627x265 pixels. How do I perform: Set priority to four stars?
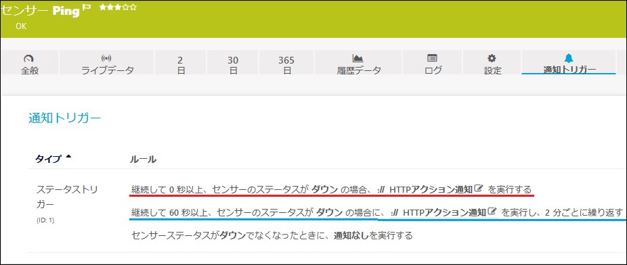(125, 7)
